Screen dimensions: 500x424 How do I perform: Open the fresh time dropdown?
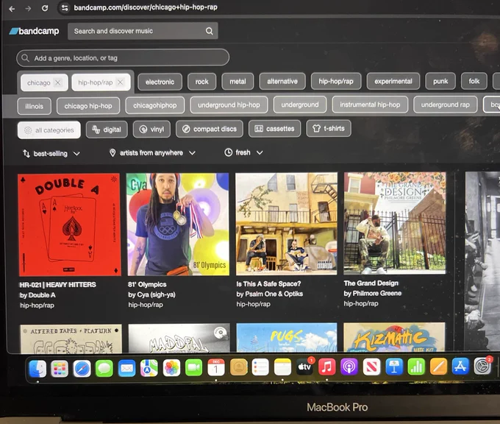(243, 152)
